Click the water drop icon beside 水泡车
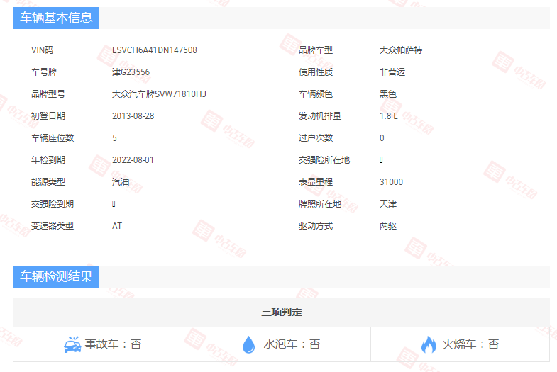Image resolution: width=557 pixels, height=372 pixels. coord(248,344)
